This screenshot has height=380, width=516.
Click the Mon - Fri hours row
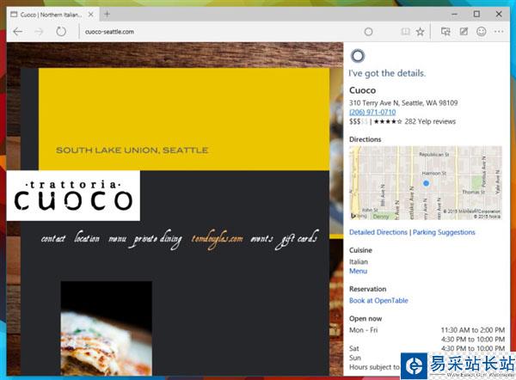[x=427, y=330]
